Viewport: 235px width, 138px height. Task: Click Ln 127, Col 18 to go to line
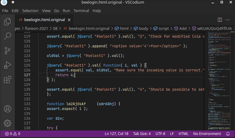tap(117, 134)
